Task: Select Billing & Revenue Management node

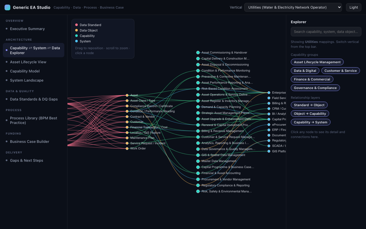Action: (x=198, y=131)
